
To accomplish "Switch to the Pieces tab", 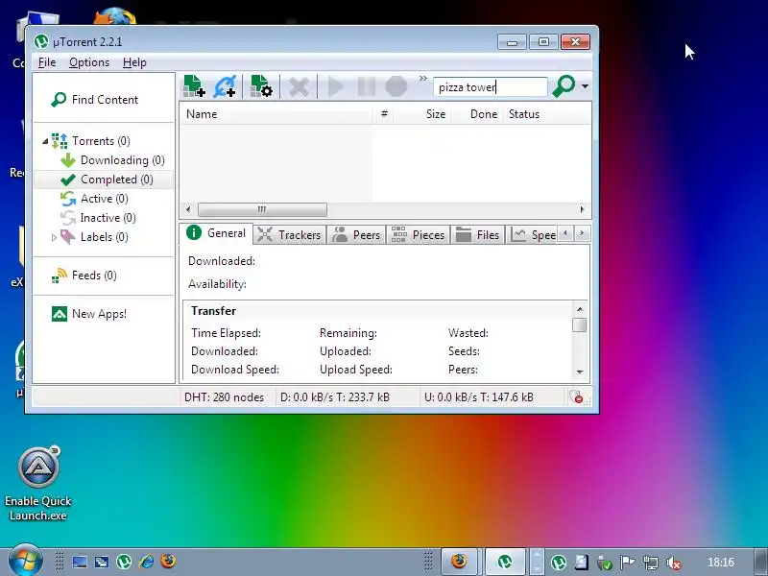I will pyautogui.click(x=419, y=235).
